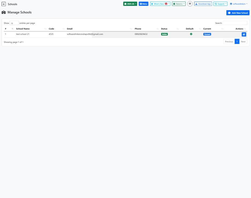Click the green Default checkmark for test school 21
Viewport: 251px width, 198px height.
[191, 34]
